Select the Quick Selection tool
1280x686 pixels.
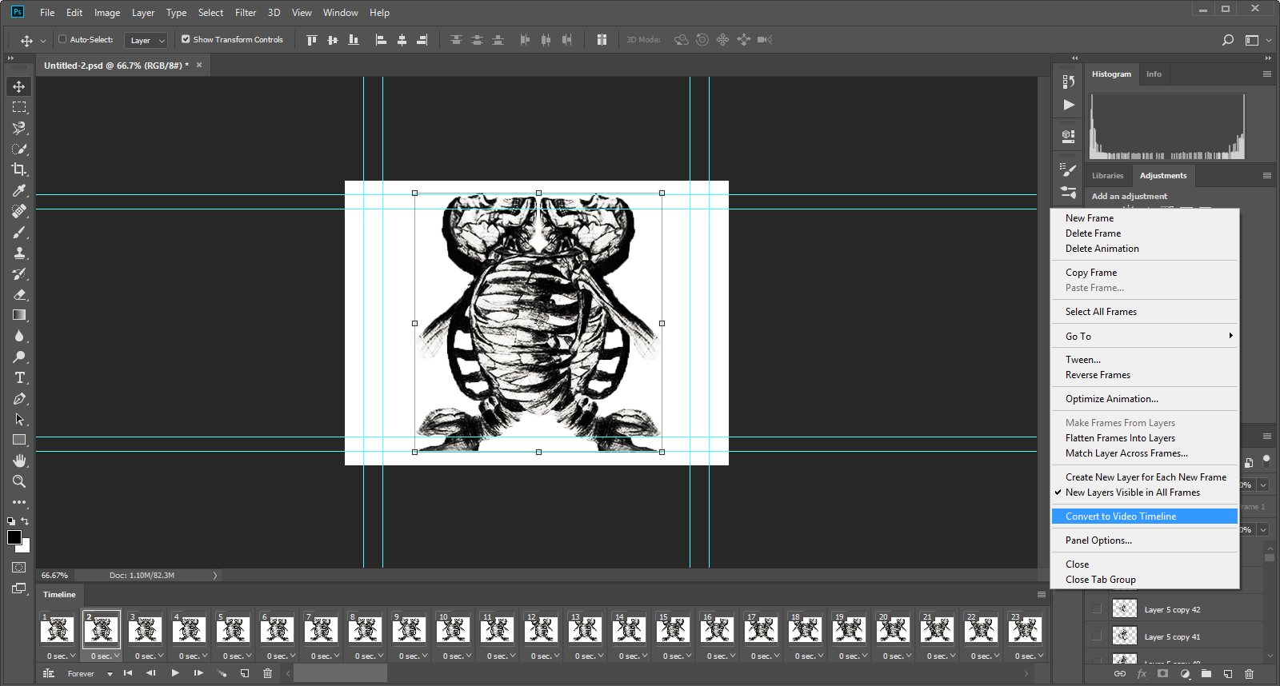tap(19, 149)
